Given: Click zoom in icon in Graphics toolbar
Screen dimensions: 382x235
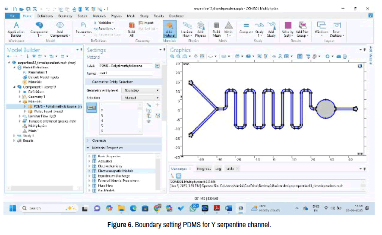Looking at the screenshot, I should coord(173,56).
